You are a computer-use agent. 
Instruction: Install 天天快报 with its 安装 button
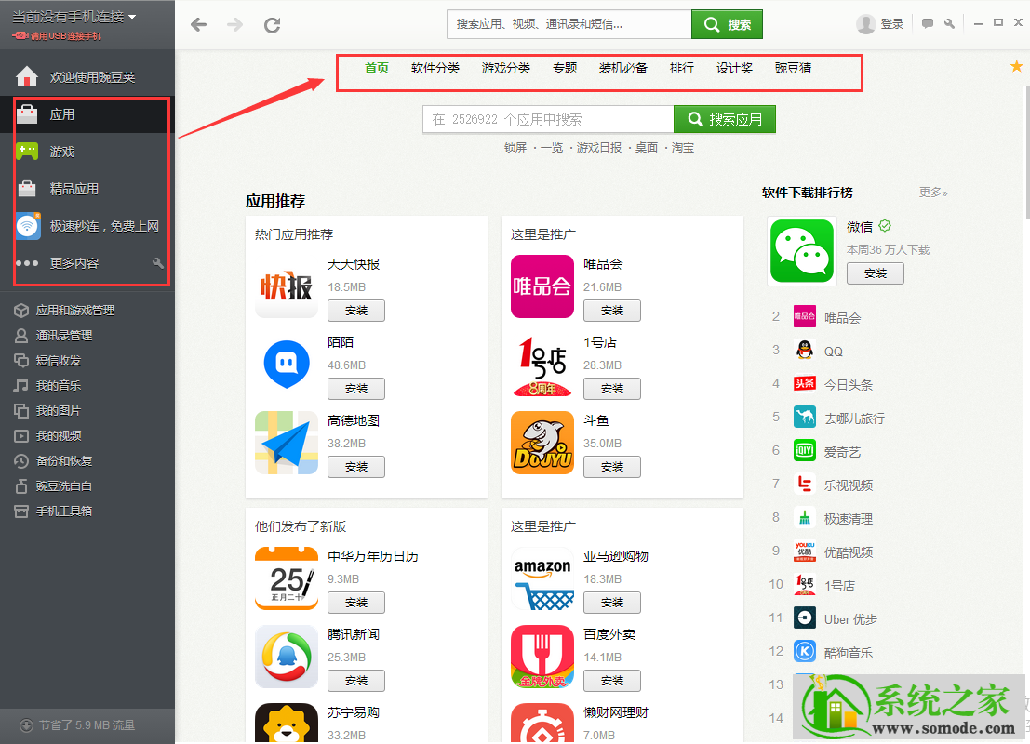(356, 311)
